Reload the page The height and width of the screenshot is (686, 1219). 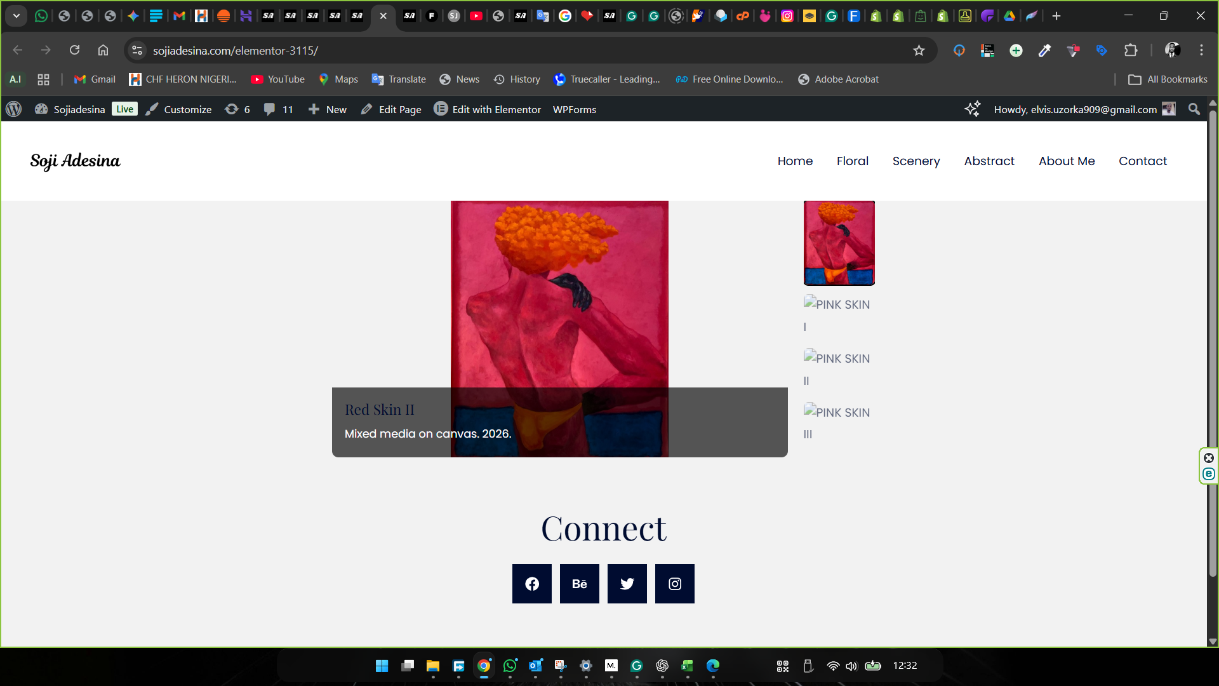(x=74, y=50)
